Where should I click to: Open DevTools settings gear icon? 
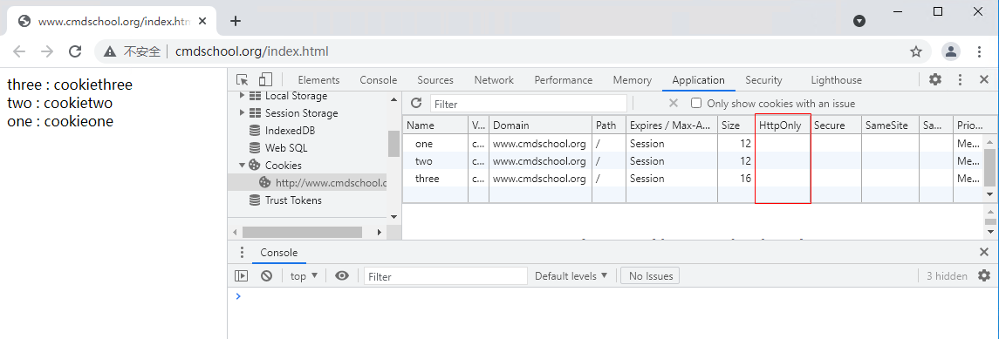[935, 79]
